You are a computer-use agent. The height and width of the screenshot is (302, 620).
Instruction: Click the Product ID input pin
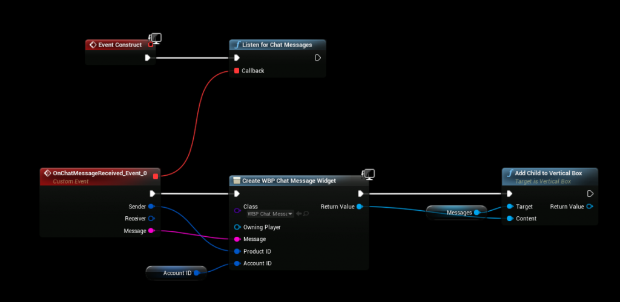click(x=237, y=251)
